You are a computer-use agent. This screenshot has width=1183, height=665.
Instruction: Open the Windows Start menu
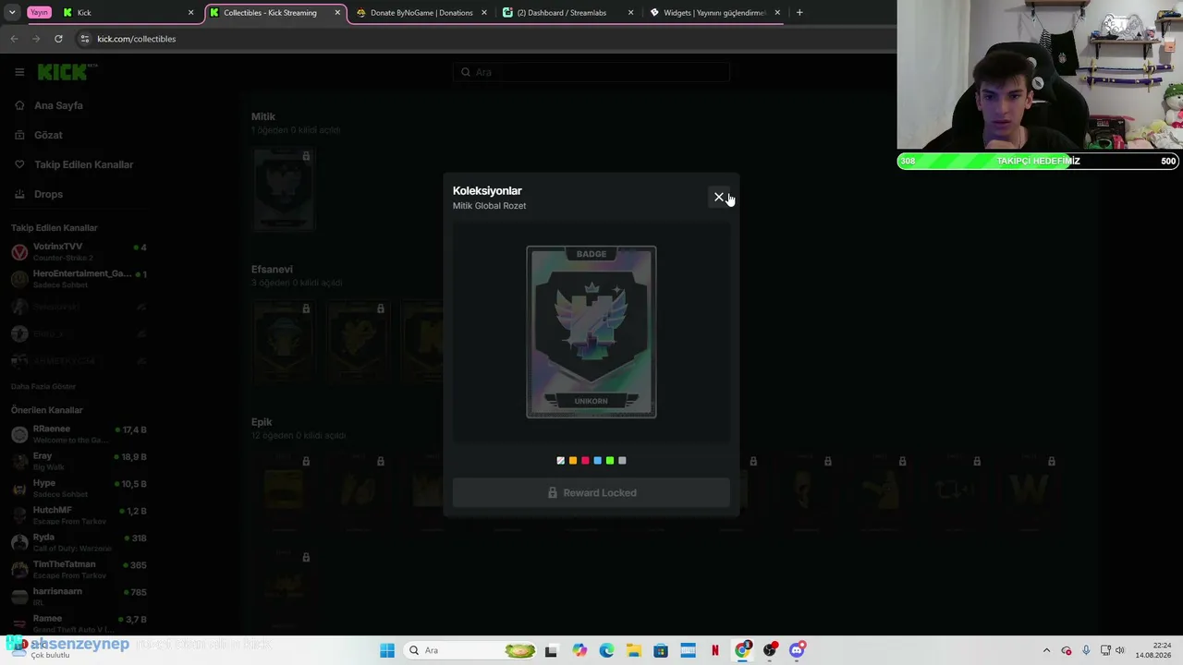pyautogui.click(x=387, y=650)
